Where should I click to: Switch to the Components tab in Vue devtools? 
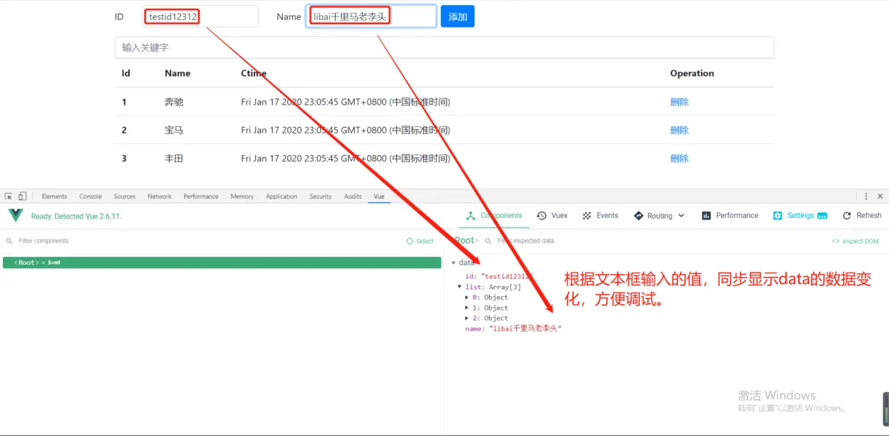point(495,215)
